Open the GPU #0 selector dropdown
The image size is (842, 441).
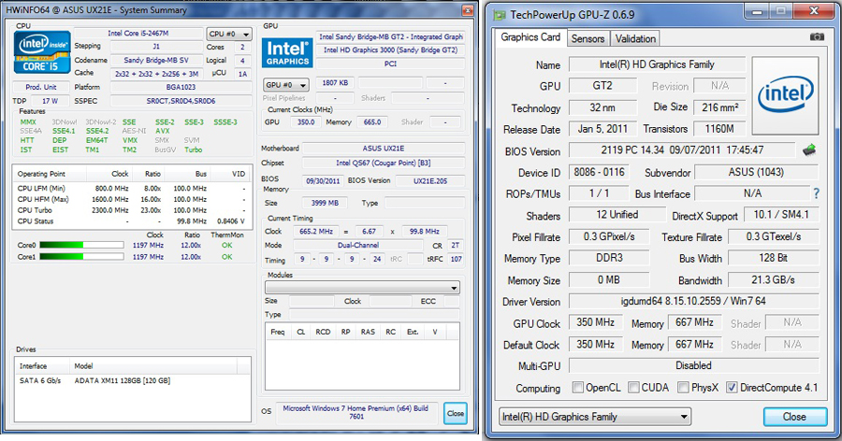click(286, 85)
